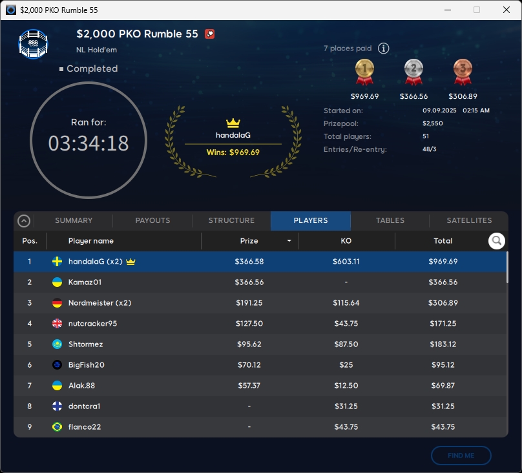Click the crown icon beside handalaG row
522x473 pixels.
click(130, 262)
